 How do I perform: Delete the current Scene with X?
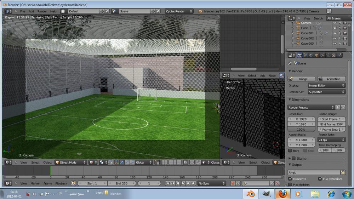(x=158, y=11)
